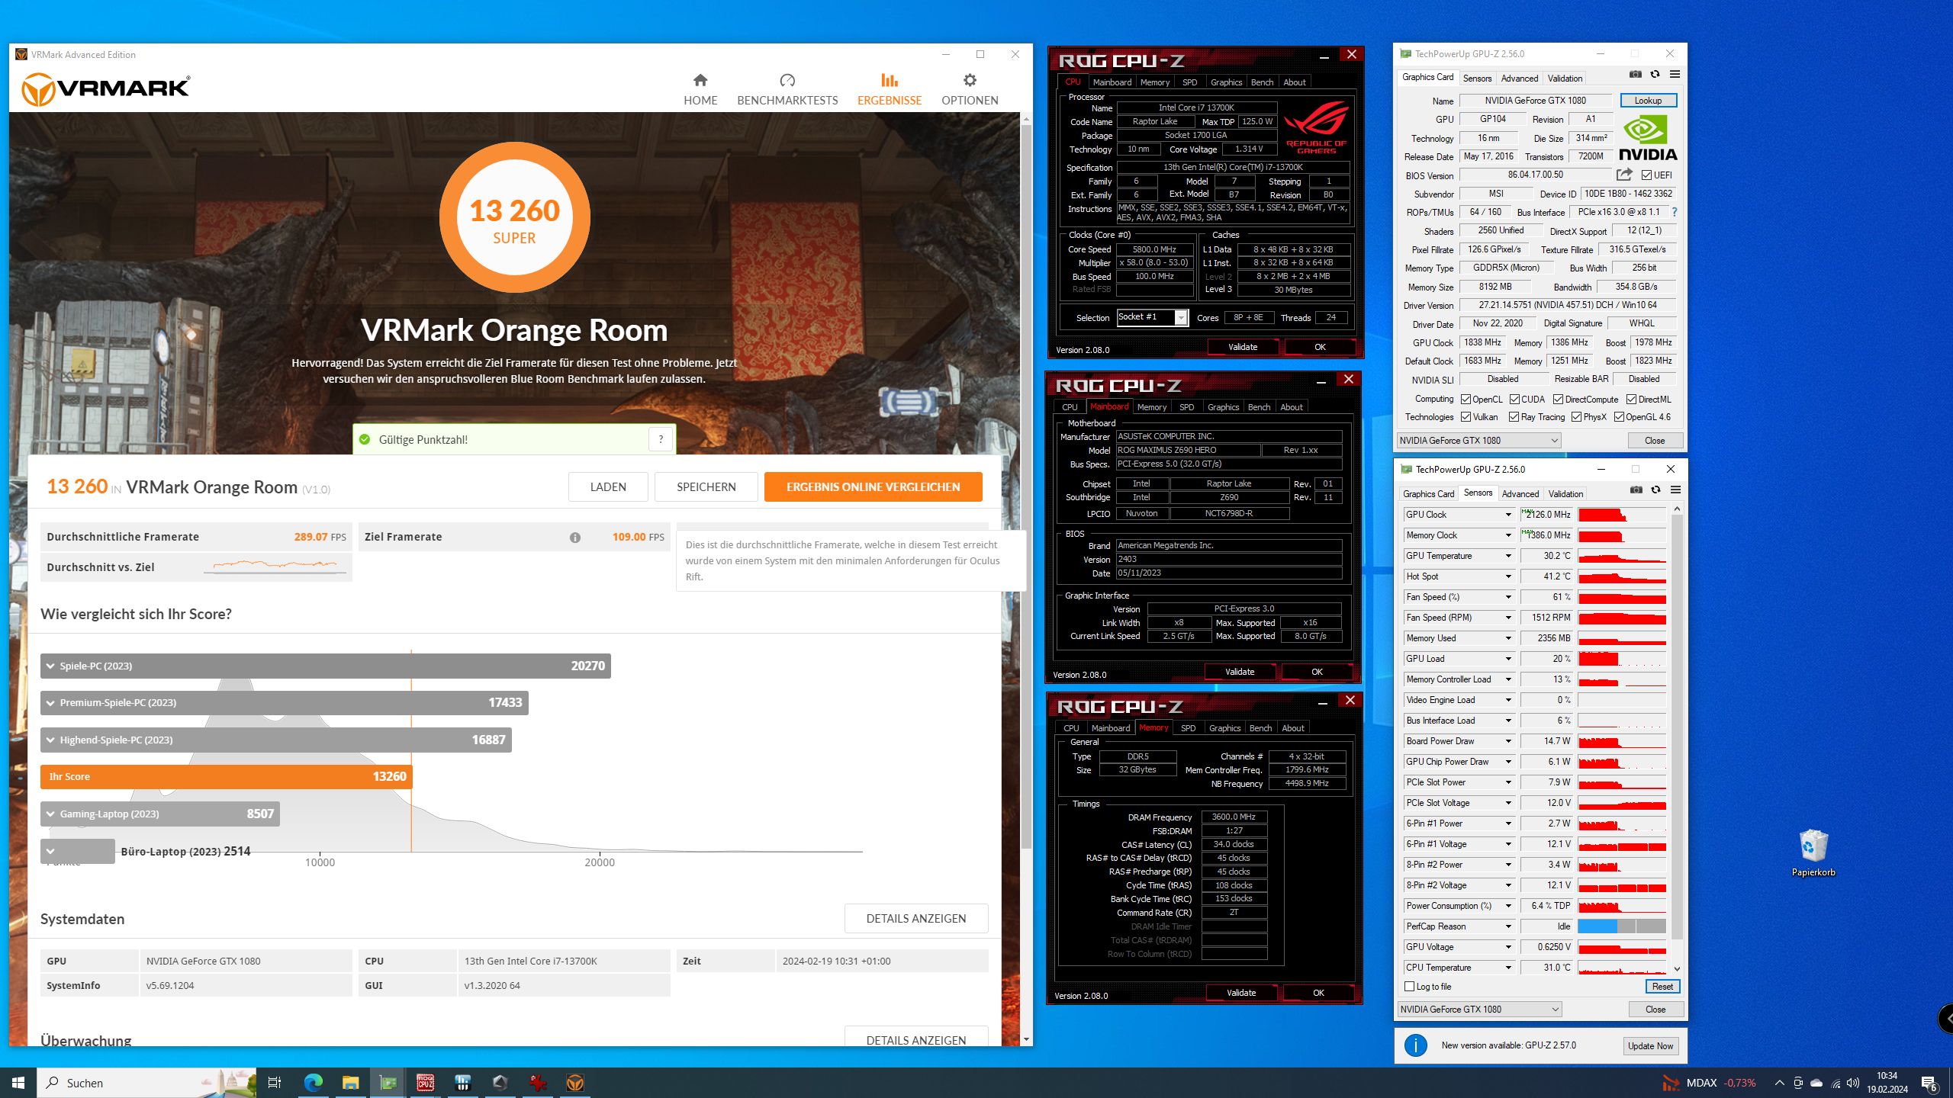Open hamburger menu in GPU-Z Graphics Card window
The height and width of the screenshot is (1098, 1953).
pos(1675,75)
